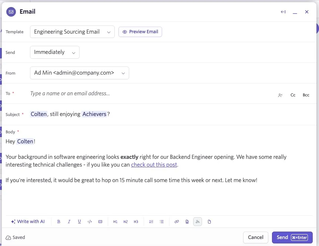Insert inline code formatting
Viewport: 319px width, 246px height.
(x=90, y=222)
